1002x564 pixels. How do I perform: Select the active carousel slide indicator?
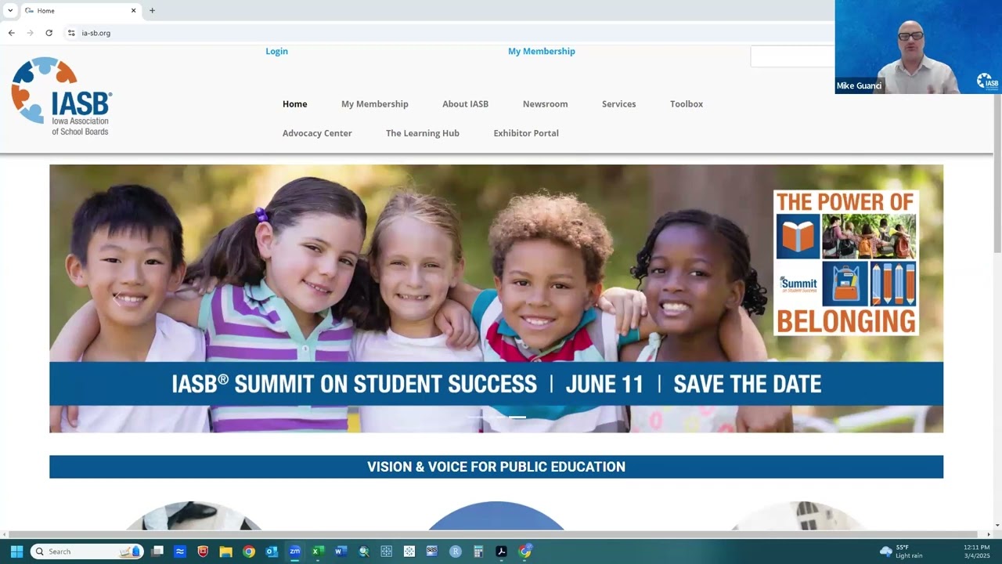517,418
